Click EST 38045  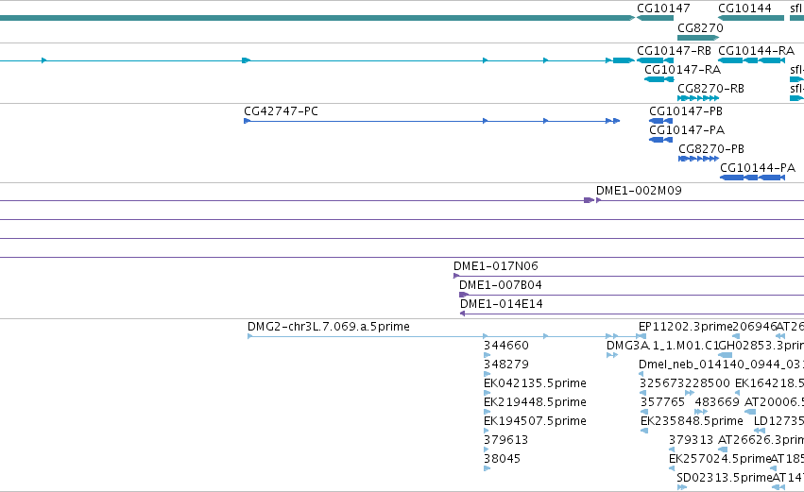(x=502, y=459)
